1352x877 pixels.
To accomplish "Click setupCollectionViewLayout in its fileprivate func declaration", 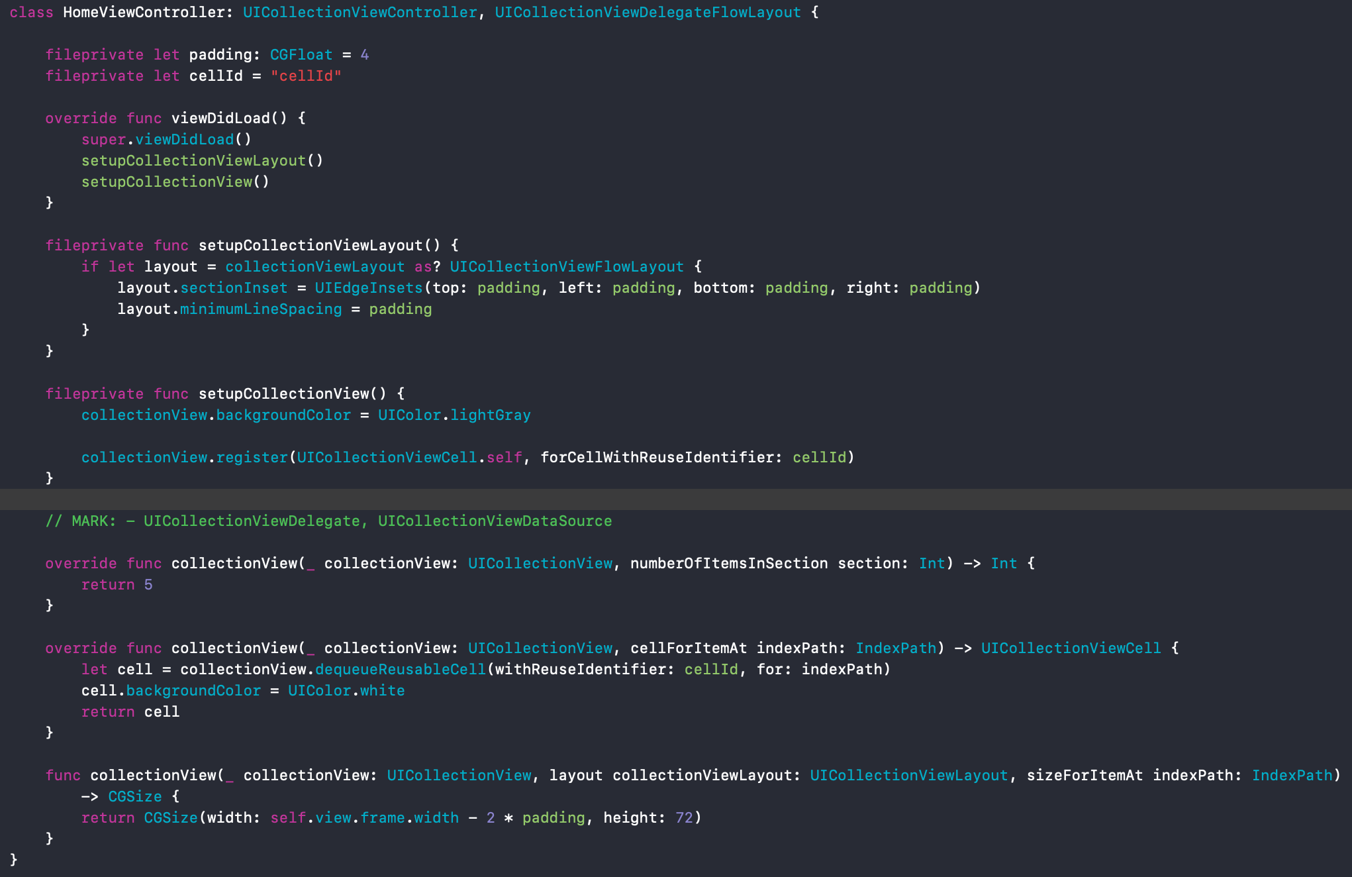I will click(x=311, y=245).
